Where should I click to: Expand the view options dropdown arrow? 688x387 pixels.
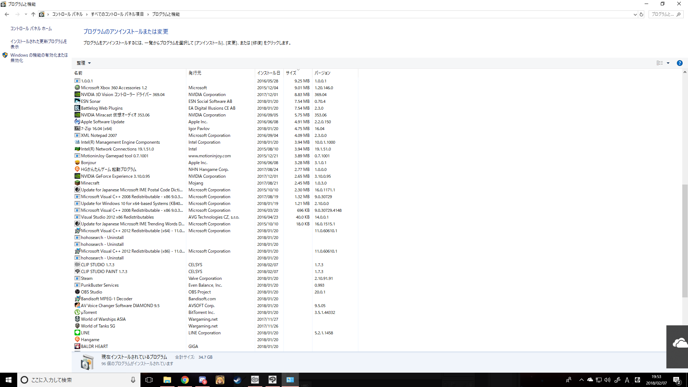pyautogui.click(x=668, y=63)
